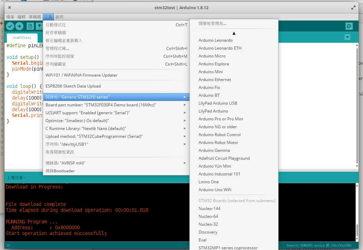
Task: Maximize the Arduino window via expand icon
Action: coord(353,8)
